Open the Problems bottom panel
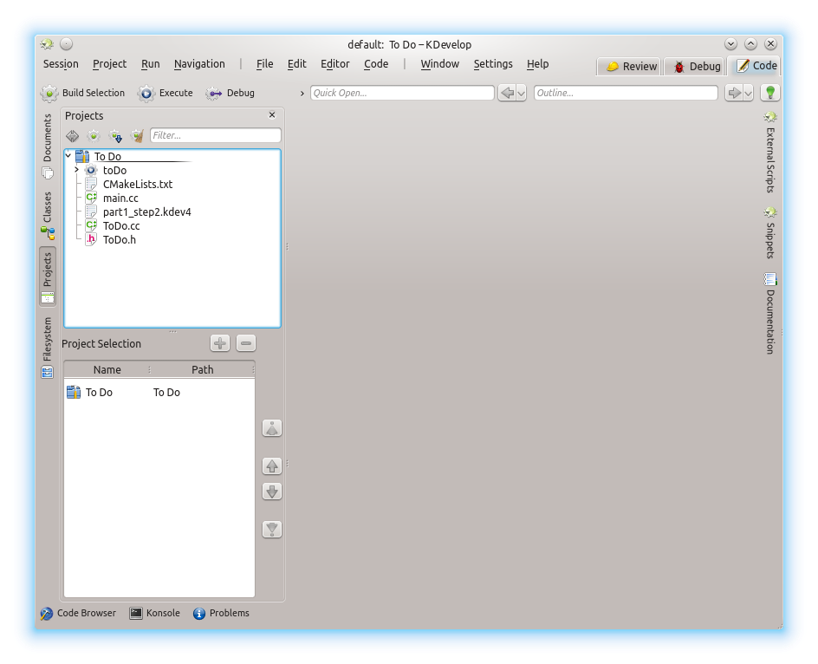 pyautogui.click(x=221, y=614)
